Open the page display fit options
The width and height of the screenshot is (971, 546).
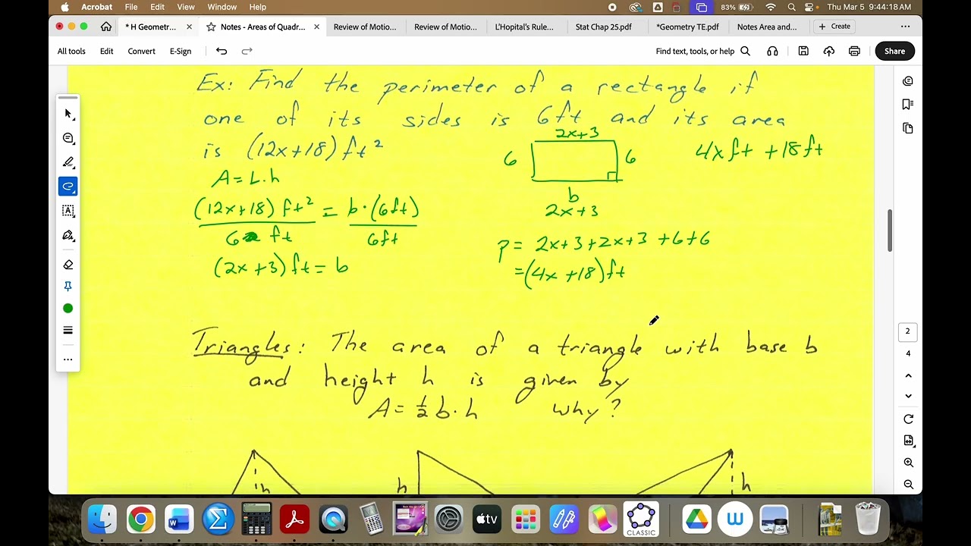tap(908, 441)
